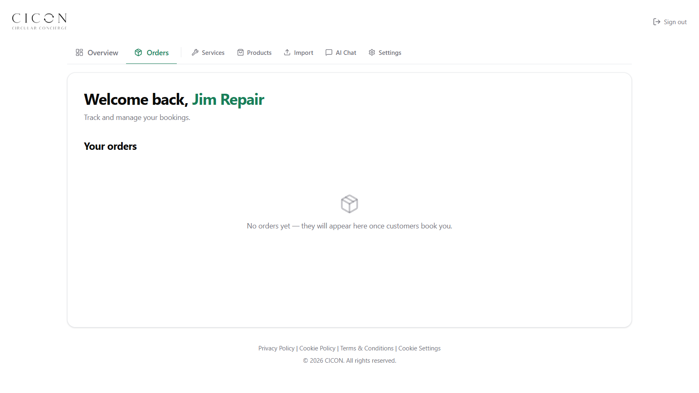
Task: Open the Terms & Conditions link
Action: click(x=367, y=348)
